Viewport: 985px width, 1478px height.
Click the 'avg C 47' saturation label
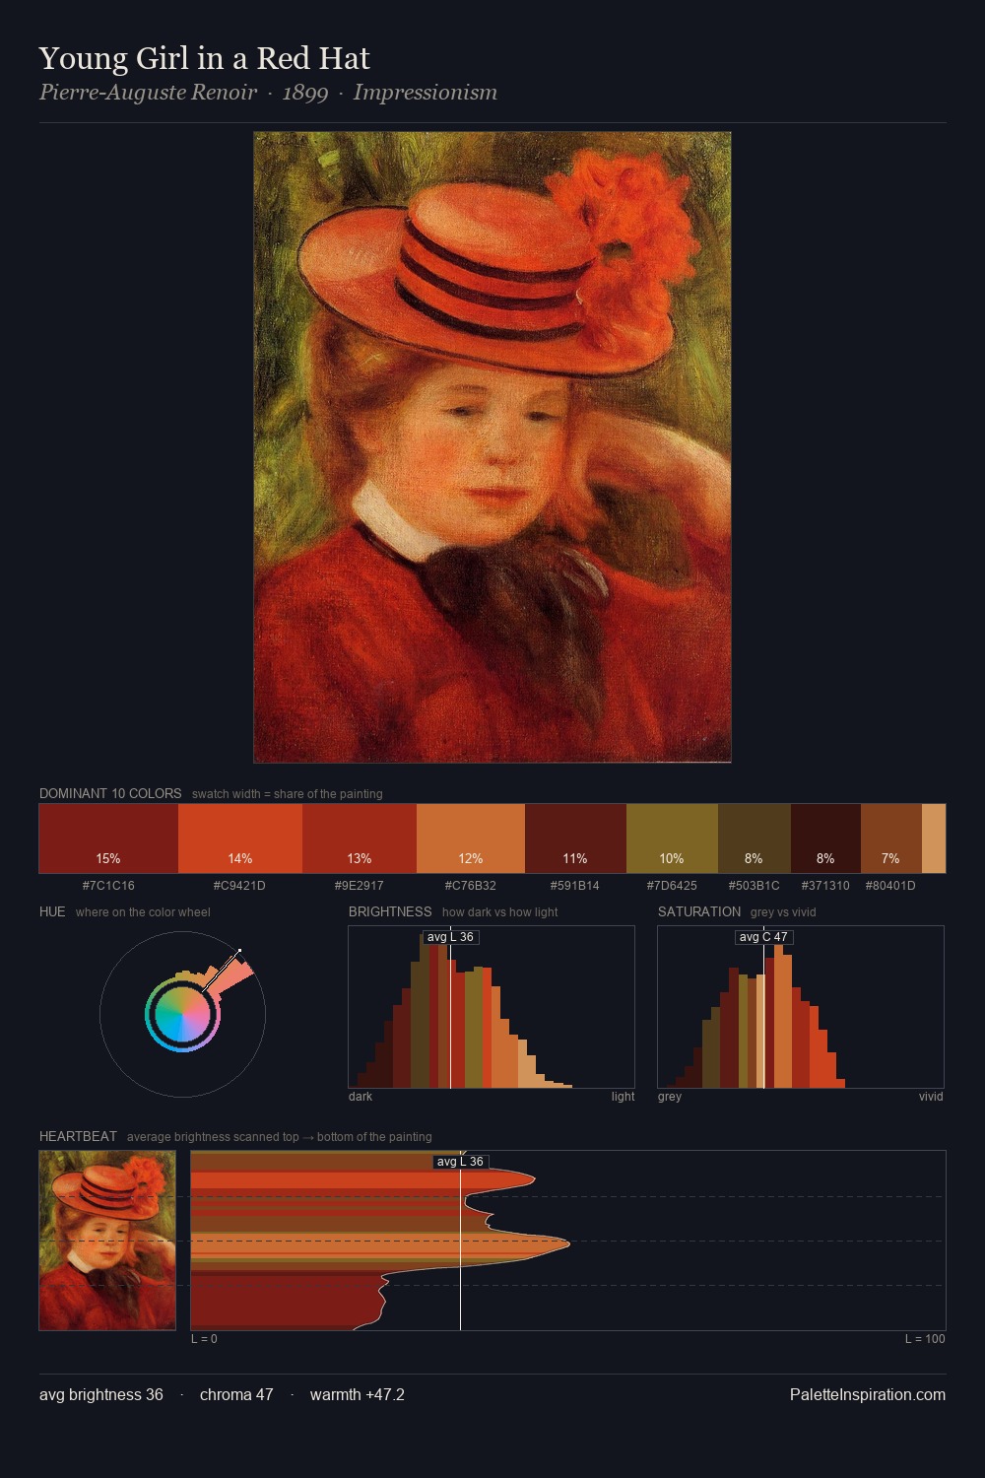pyautogui.click(x=763, y=937)
